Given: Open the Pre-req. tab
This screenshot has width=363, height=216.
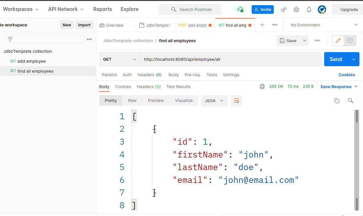Looking at the screenshot, I should 193,75.
